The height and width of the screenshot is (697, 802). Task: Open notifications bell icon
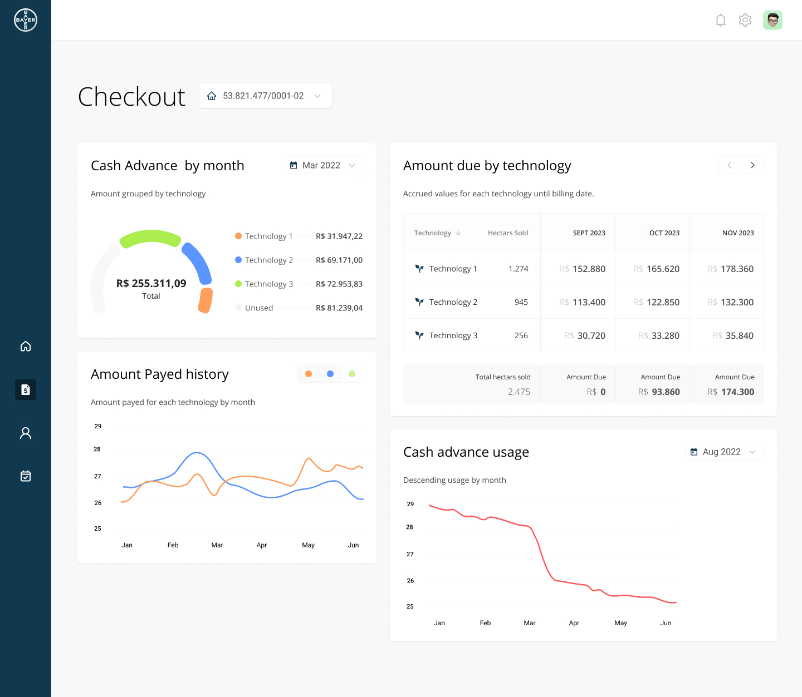coord(721,21)
